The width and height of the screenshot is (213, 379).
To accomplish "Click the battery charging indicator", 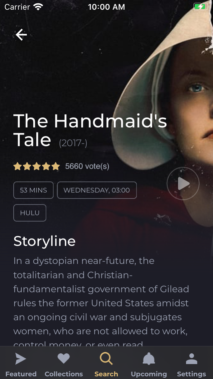I will point(201,7).
